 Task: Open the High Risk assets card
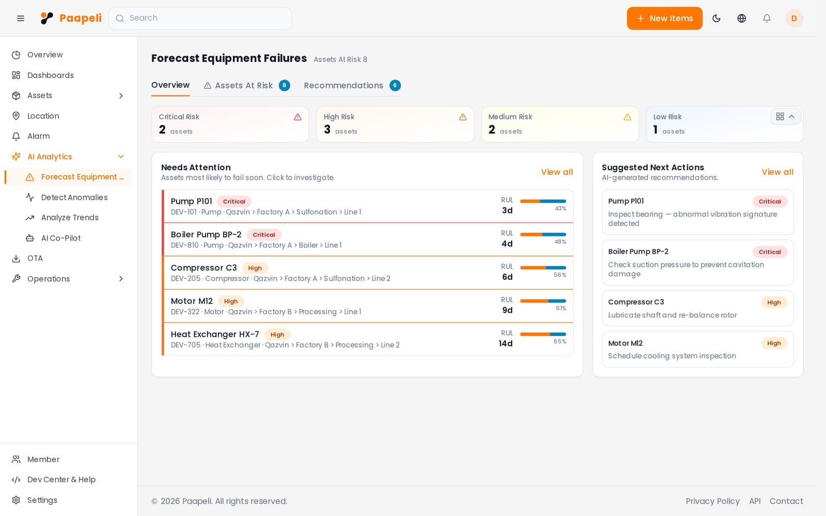(395, 124)
